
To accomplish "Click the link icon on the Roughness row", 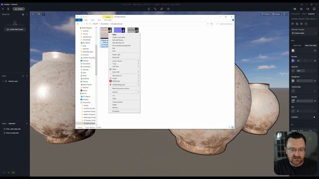I will pos(315,81).
